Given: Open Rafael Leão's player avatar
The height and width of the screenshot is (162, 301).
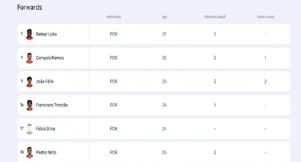Looking at the screenshot, I should click(x=30, y=34).
